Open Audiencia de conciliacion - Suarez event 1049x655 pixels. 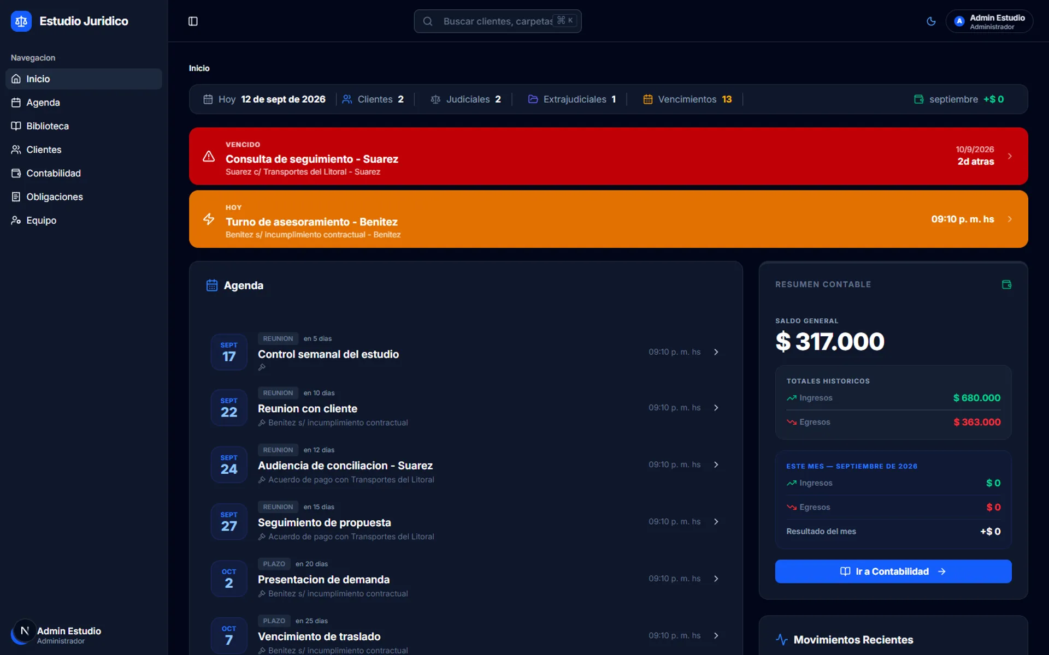point(465,465)
